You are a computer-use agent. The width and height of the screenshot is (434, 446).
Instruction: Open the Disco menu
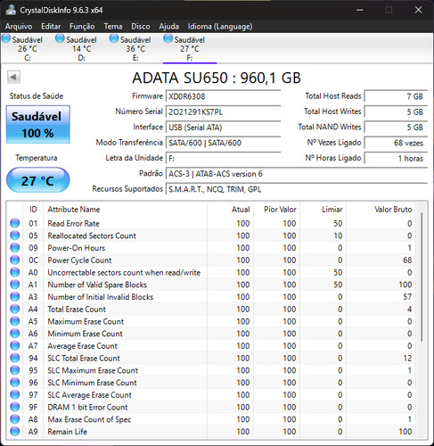pos(141,27)
